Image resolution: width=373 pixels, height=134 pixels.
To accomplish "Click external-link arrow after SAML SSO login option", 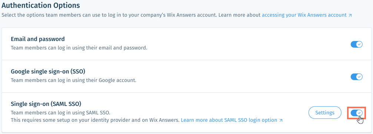I will (281, 120).
